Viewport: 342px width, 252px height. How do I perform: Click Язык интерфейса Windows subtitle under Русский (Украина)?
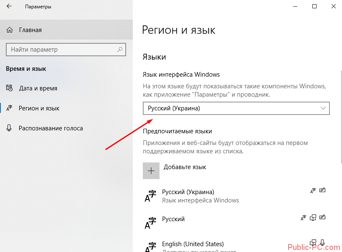coord(200,200)
